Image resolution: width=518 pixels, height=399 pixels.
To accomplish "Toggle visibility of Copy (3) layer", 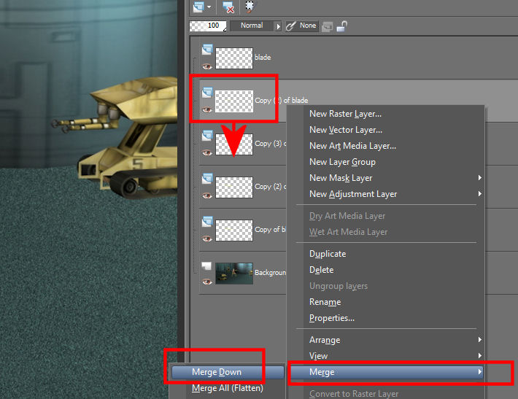I will (x=206, y=152).
